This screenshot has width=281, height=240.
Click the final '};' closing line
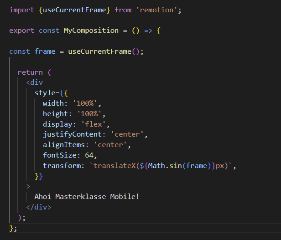[x=13, y=228]
